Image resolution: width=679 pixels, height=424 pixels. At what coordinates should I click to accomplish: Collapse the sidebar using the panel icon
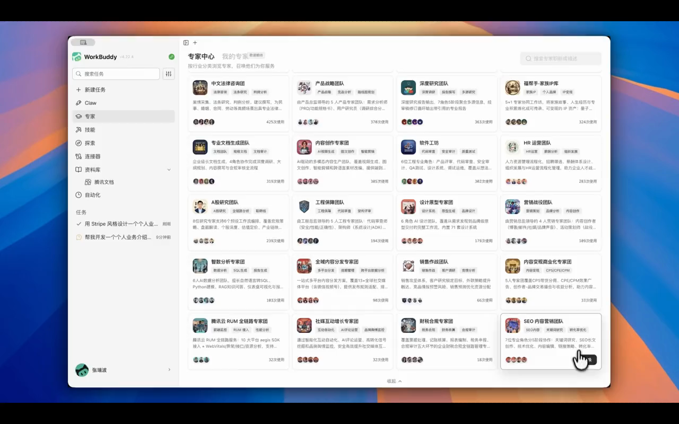(x=186, y=43)
